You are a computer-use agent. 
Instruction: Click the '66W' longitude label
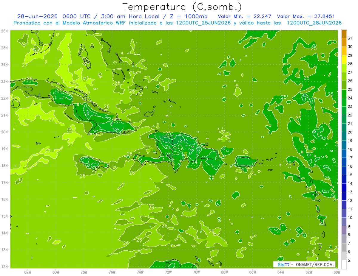tap(253, 272)
